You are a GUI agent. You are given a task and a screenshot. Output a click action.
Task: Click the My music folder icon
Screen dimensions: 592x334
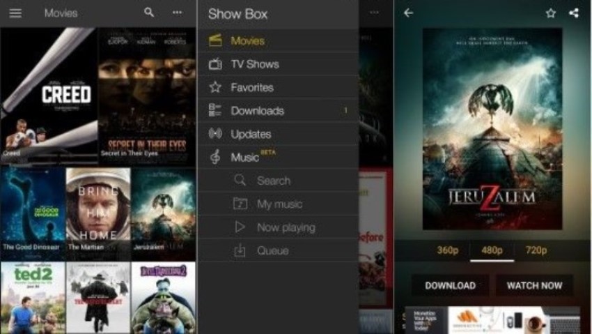pos(240,204)
